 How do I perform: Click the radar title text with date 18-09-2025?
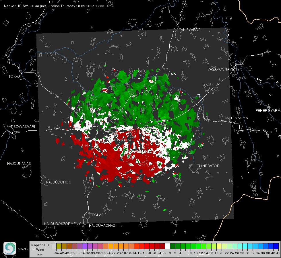[54, 6]
